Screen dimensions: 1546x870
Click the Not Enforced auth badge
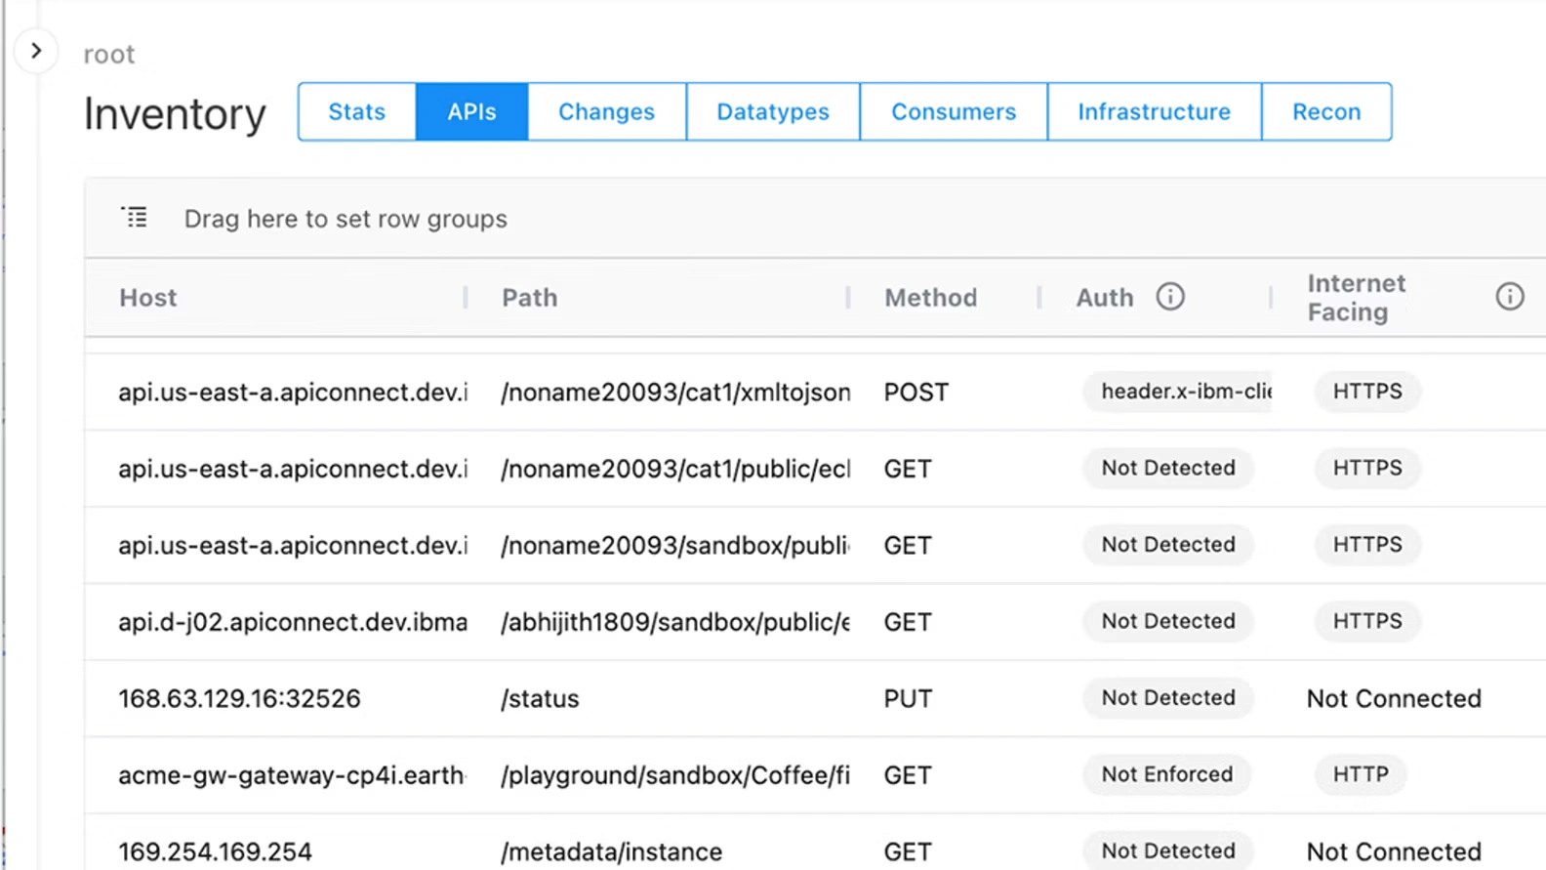click(x=1167, y=775)
